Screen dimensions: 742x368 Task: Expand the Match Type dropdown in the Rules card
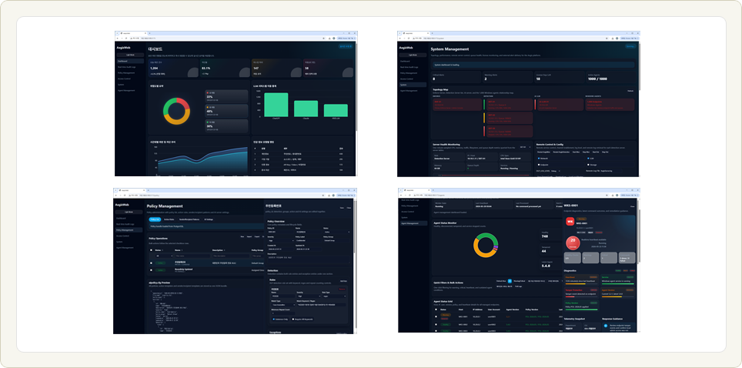pos(282,305)
